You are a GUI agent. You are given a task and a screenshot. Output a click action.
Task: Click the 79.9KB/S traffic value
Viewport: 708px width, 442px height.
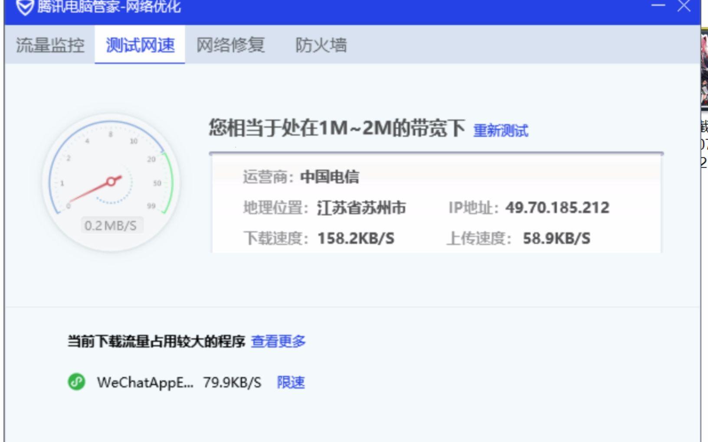click(233, 383)
